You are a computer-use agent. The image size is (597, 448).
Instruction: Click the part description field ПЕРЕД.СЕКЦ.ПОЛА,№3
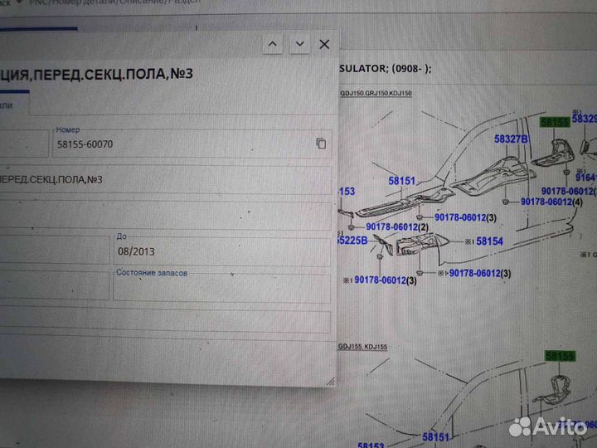pyautogui.click(x=166, y=179)
